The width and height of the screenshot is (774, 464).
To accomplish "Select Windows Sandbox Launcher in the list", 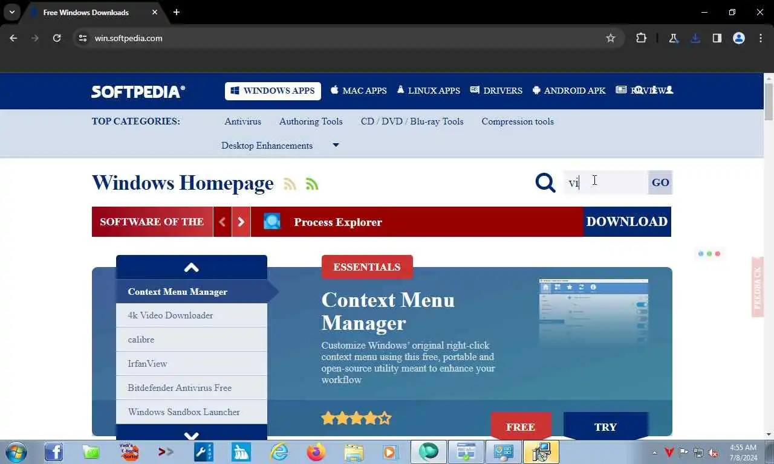I will coord(192,412).
